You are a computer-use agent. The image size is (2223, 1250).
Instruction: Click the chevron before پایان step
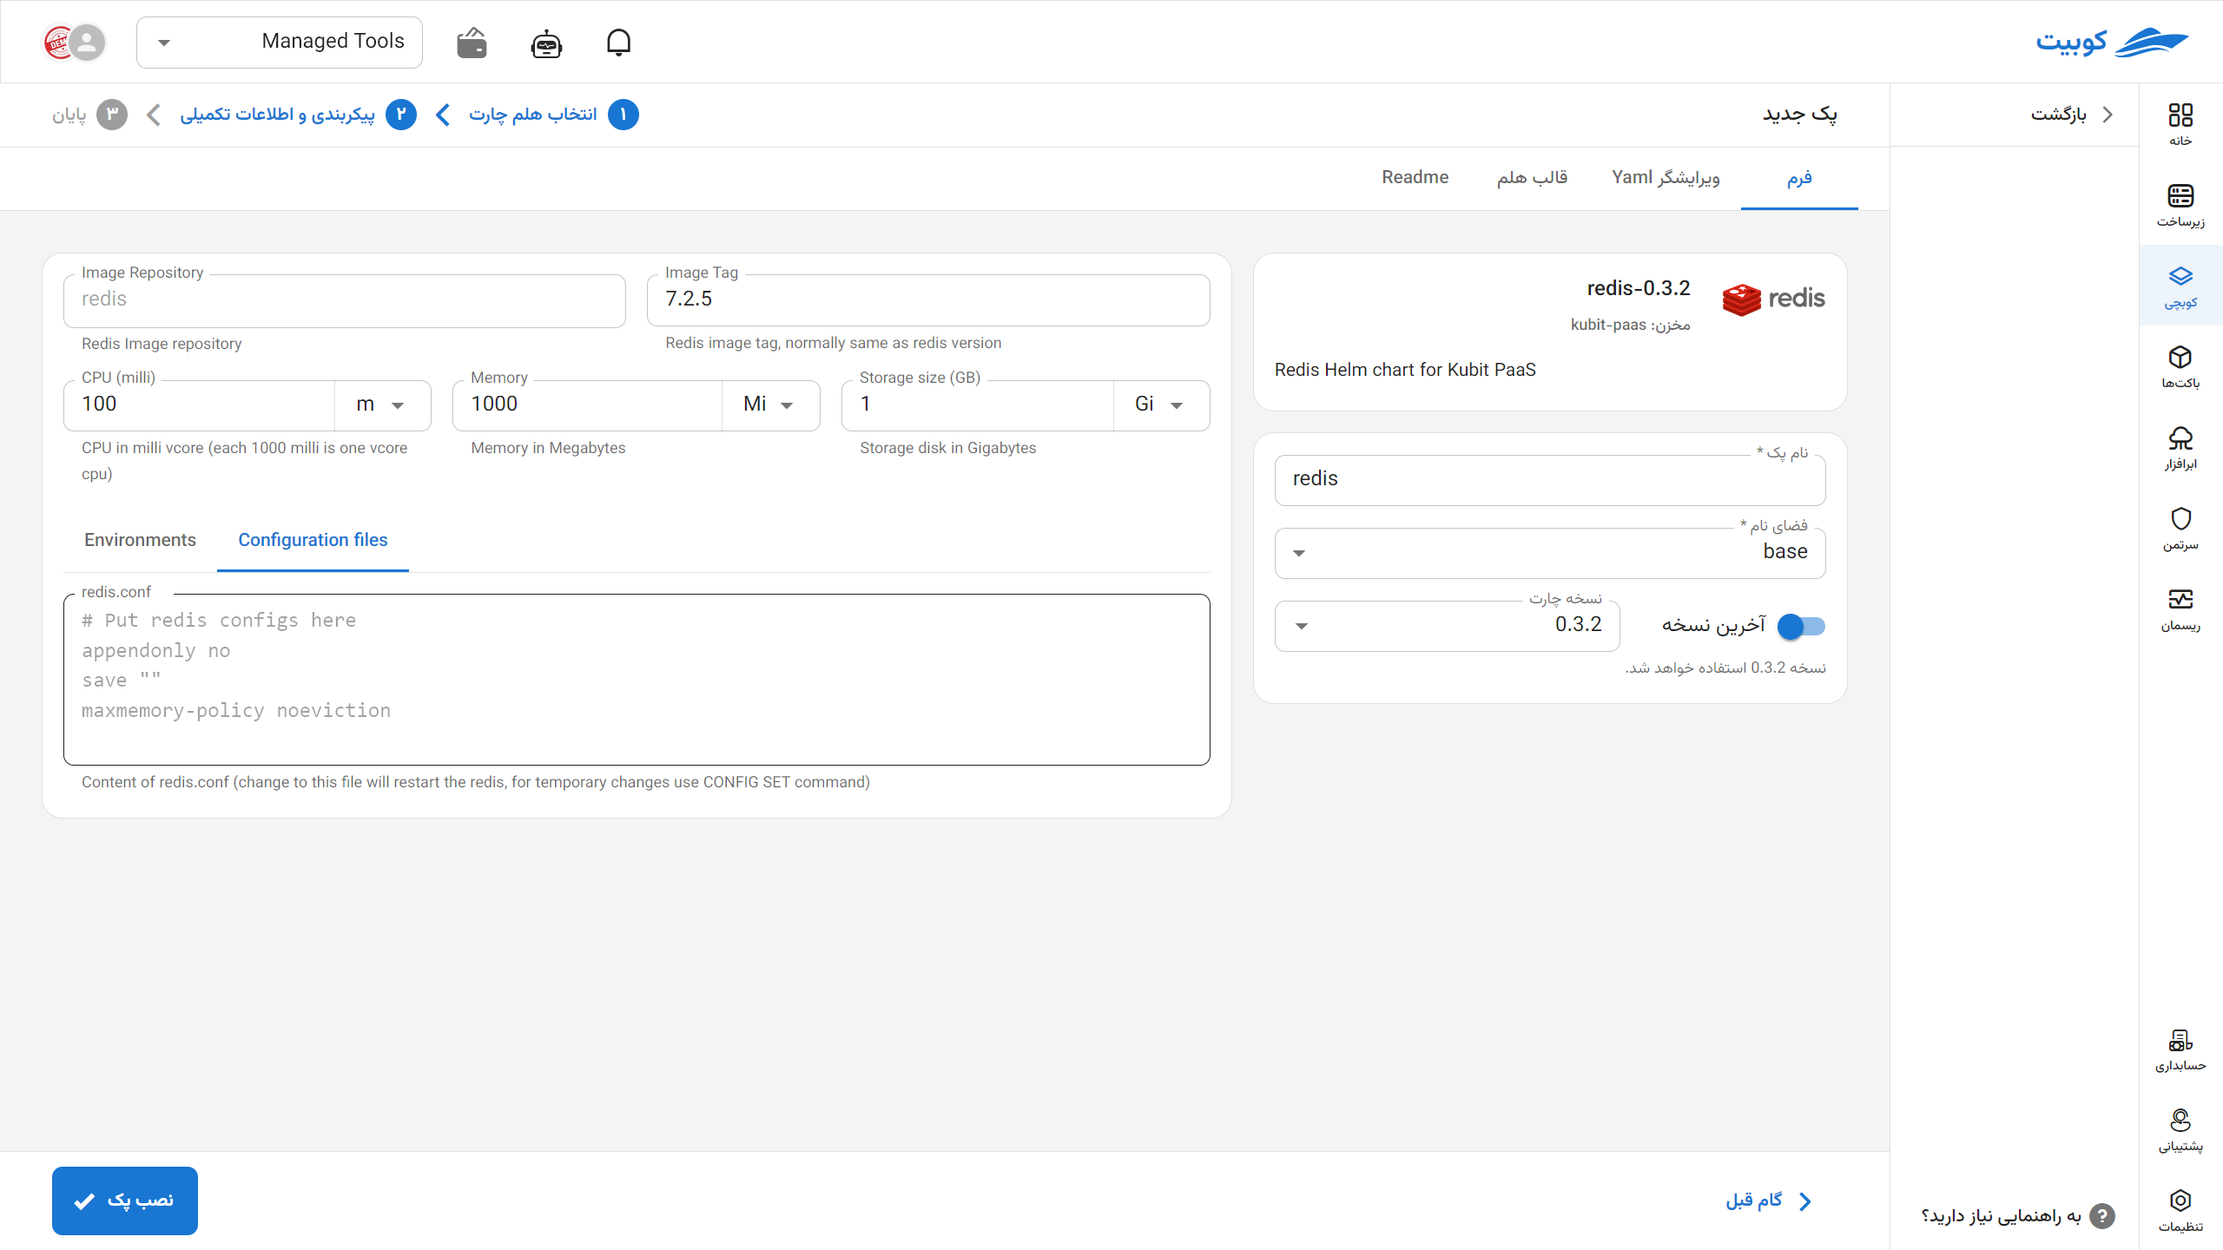tap(154, 115)
